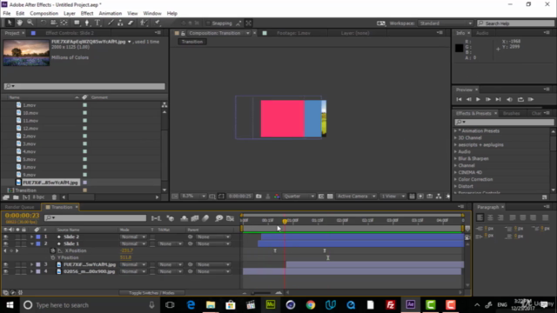Viewport: 557px width, 313px height.
Task: Open Slide 2 blending Mode dropdown
Action: (133, 236)
